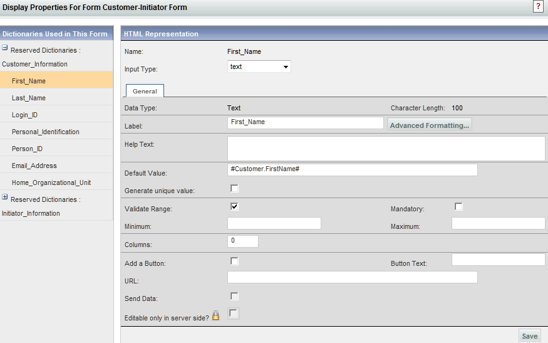The height and width of the screenshot is (343, 548).
Task: Switch to the General tab
Action: (145, 91)
